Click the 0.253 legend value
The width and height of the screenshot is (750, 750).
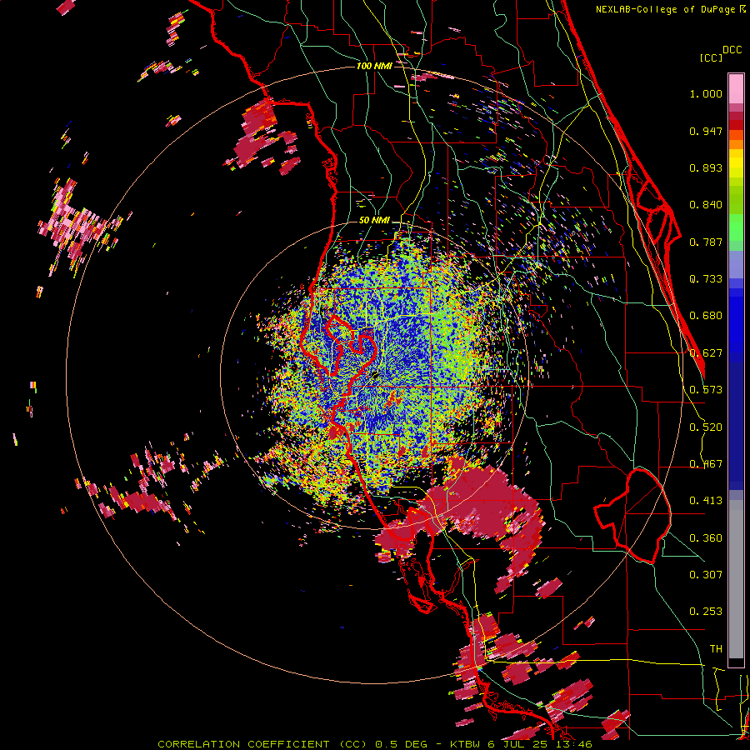click(706, 612)
